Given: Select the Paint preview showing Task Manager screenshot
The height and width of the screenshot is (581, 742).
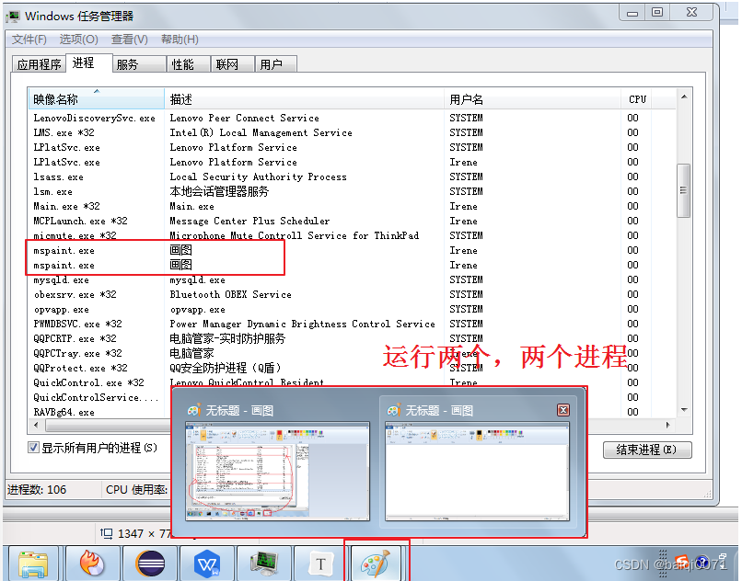Looking at the screenshot, I should coord(277,471).
